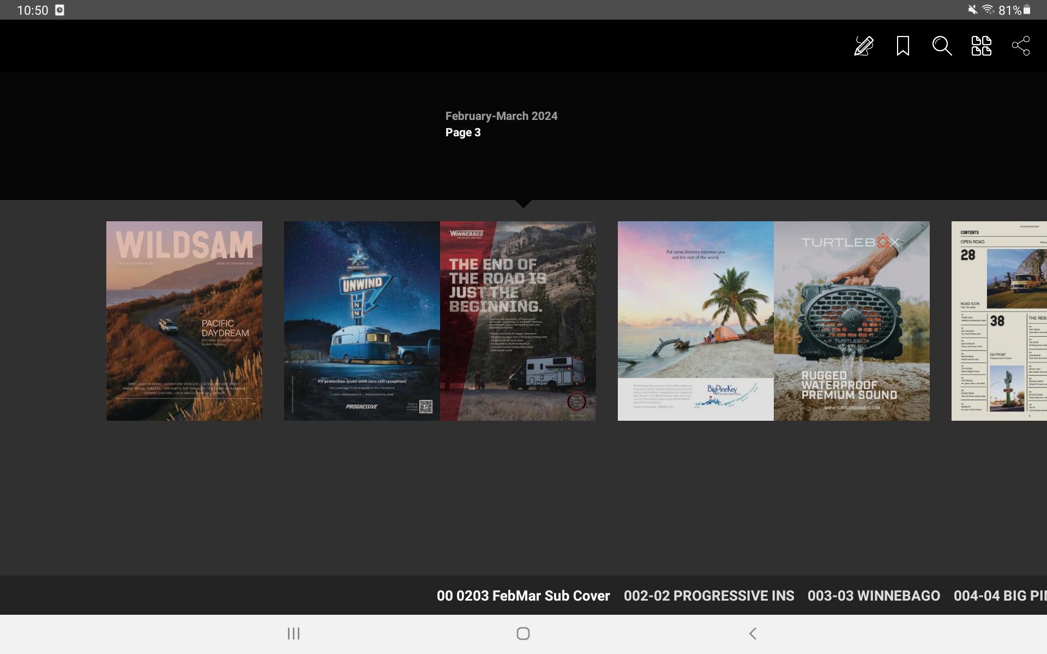This screenshot has height=654, width=1047.
Task: Bookmark this page with the bookmark icon
Action: 903,46
